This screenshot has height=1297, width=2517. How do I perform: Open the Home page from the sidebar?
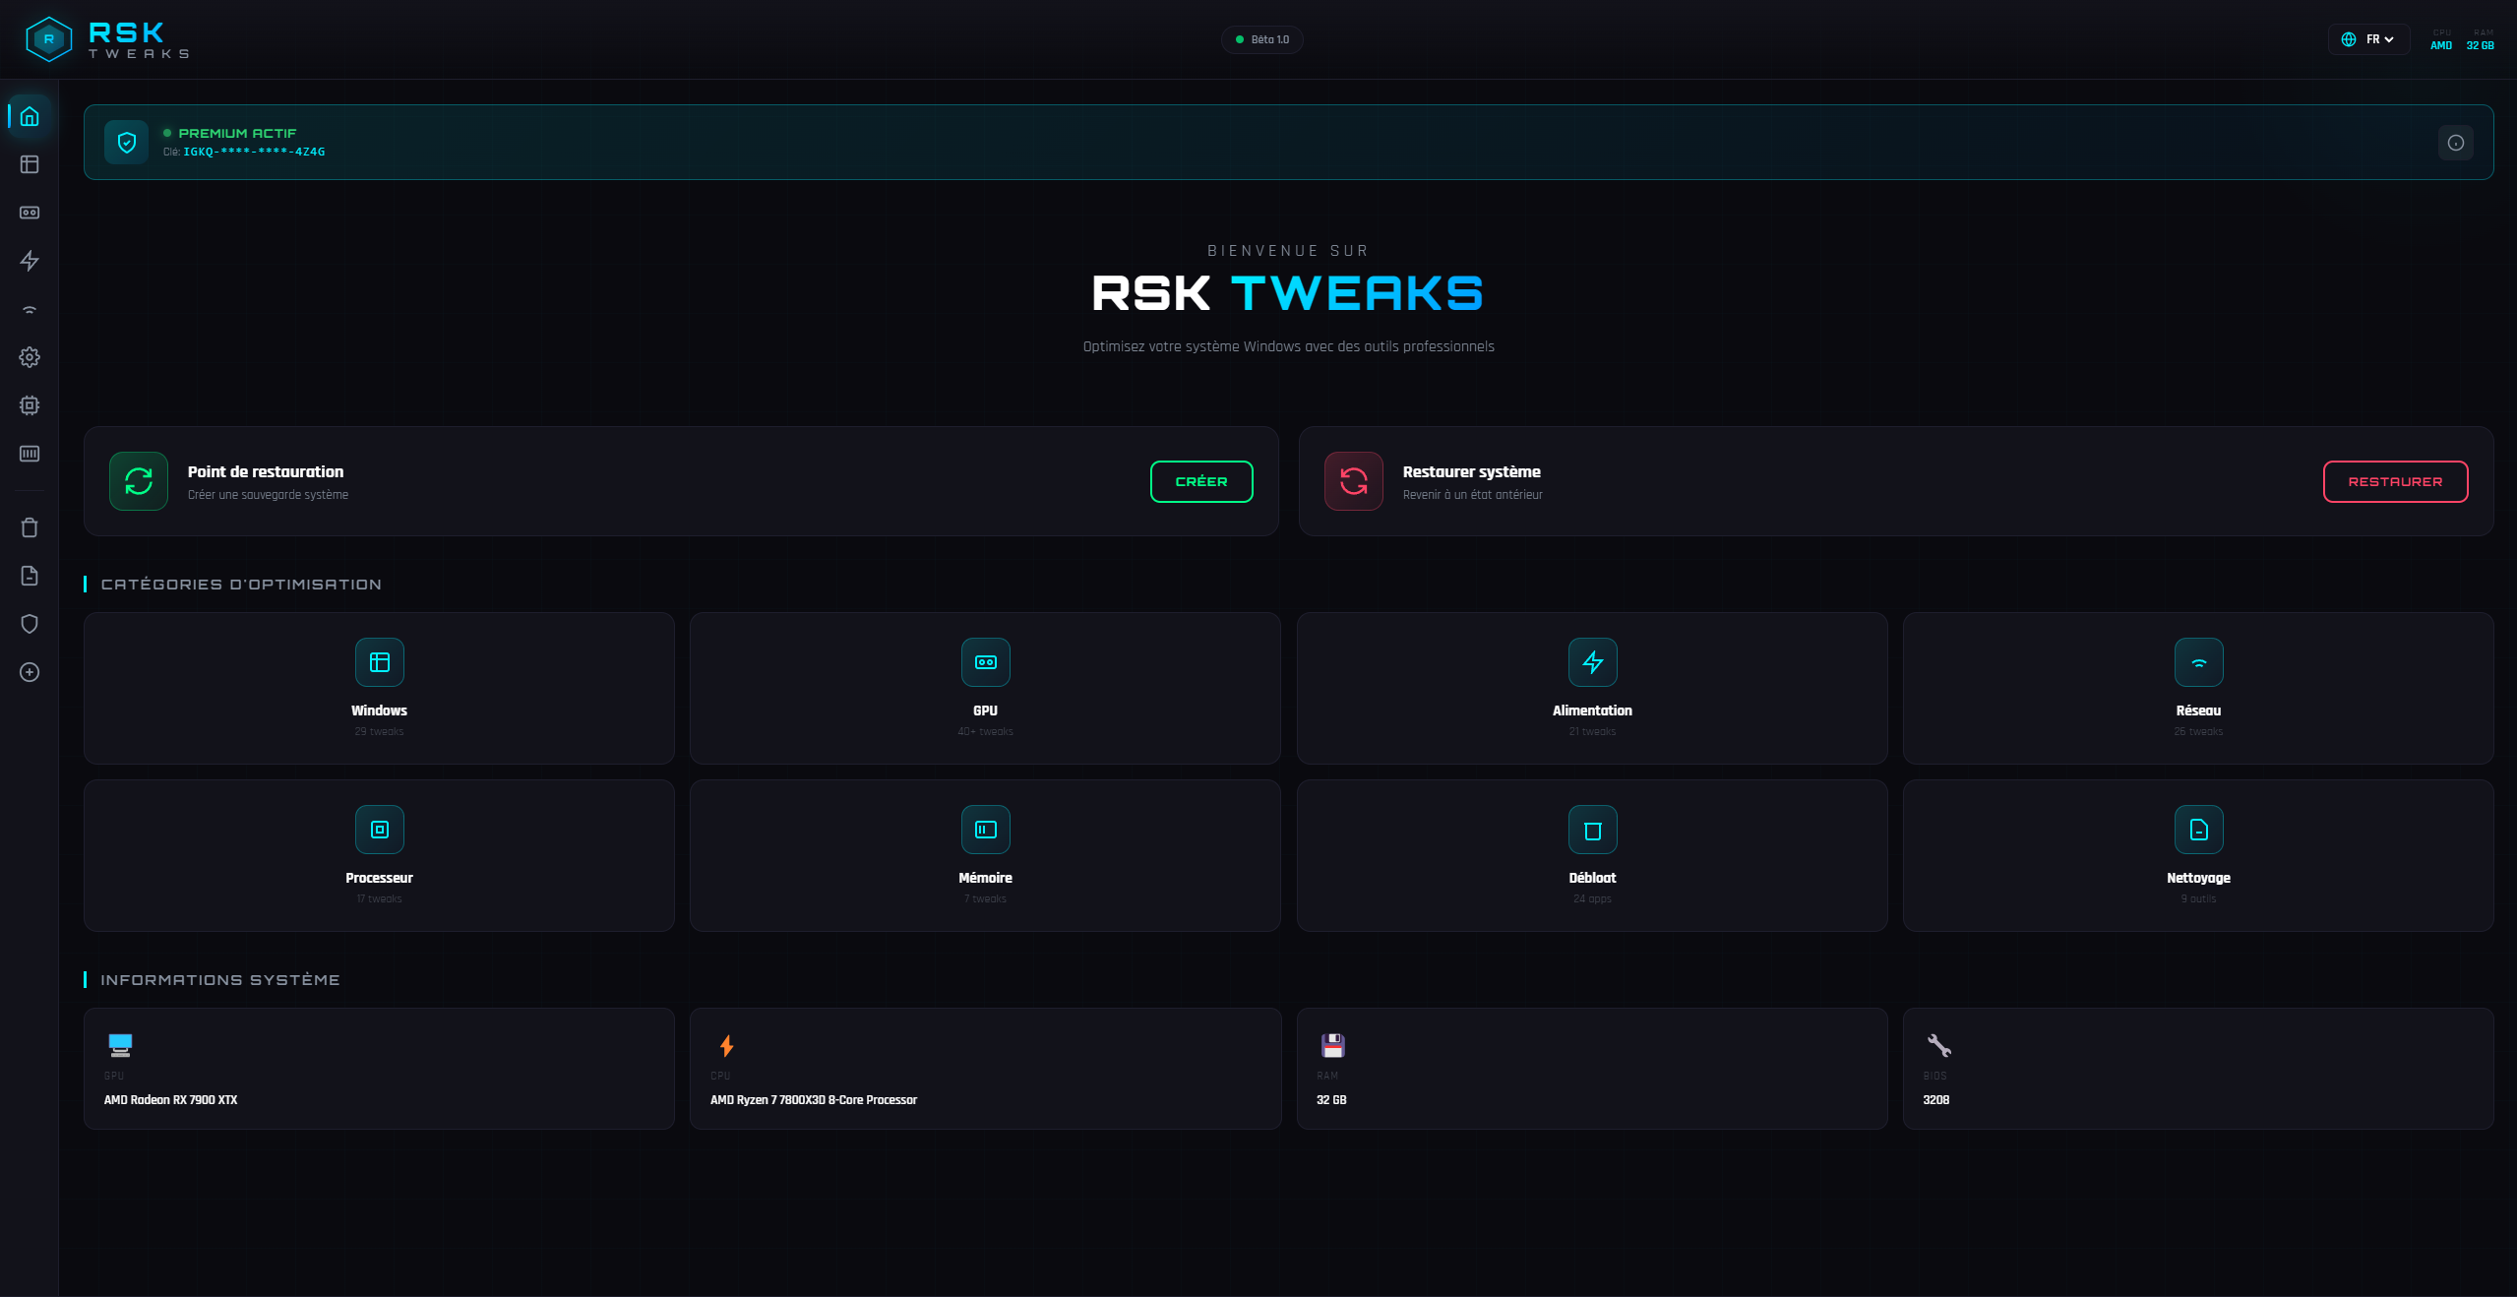(30, 115)
